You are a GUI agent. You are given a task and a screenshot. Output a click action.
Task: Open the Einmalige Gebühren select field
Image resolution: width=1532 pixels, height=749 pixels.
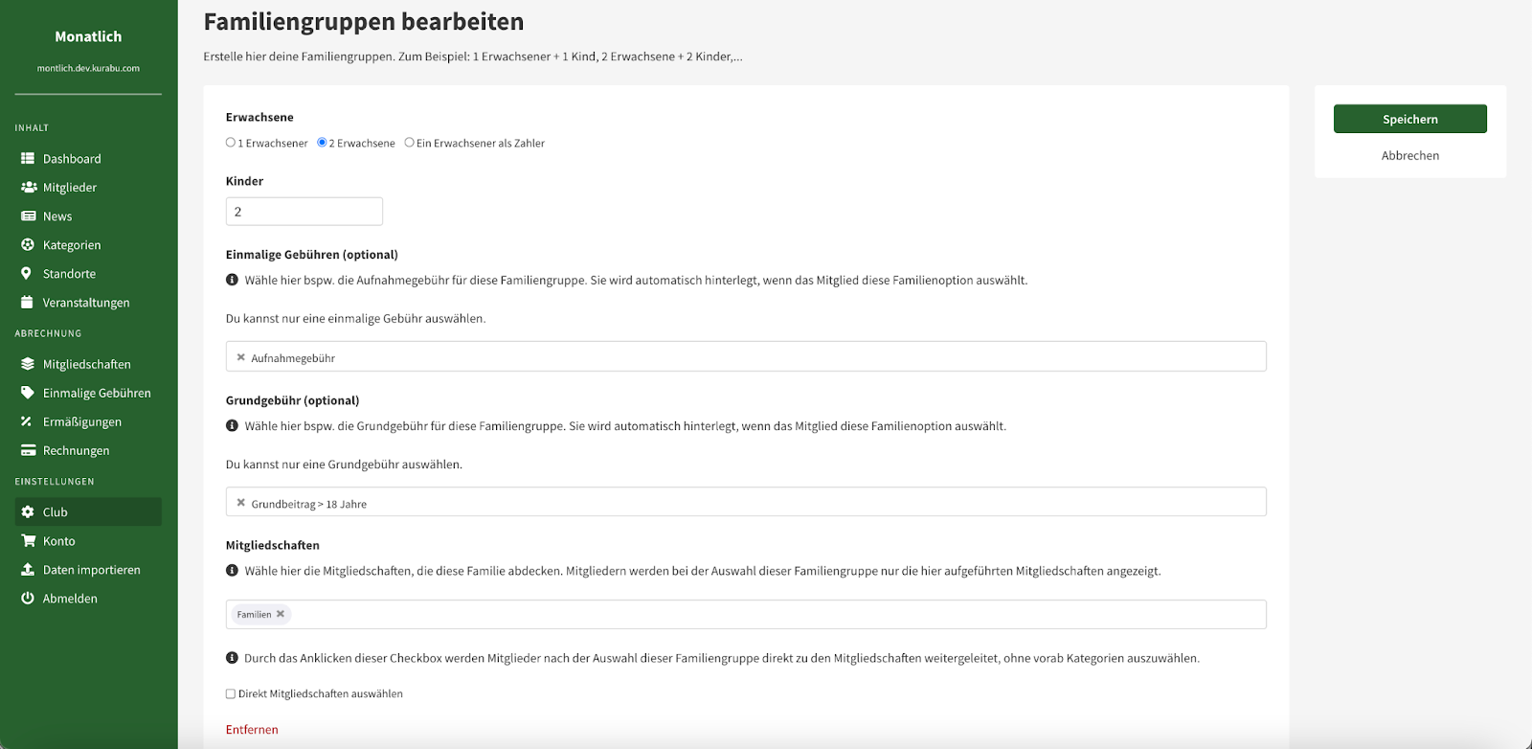tap(746, 356)
